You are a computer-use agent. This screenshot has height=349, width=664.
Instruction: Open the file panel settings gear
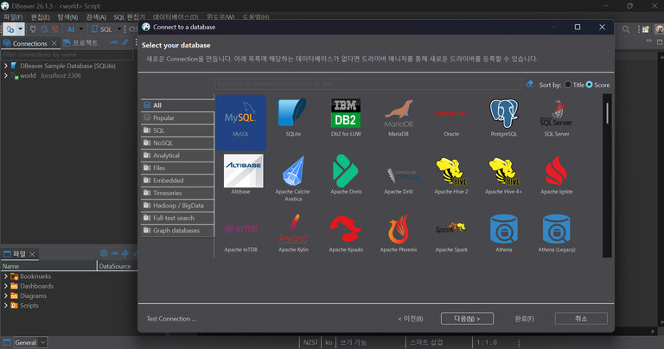click(104, 253)
